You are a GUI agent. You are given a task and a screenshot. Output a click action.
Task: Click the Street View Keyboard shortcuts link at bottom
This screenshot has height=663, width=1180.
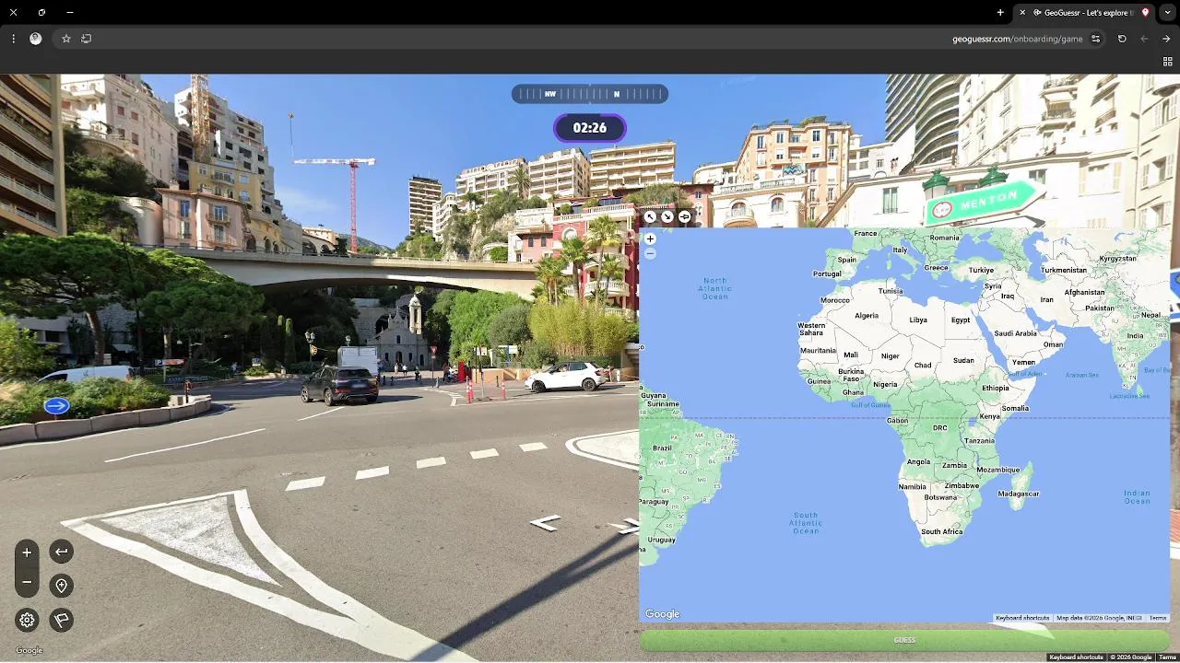click(x=1076, y=657)
